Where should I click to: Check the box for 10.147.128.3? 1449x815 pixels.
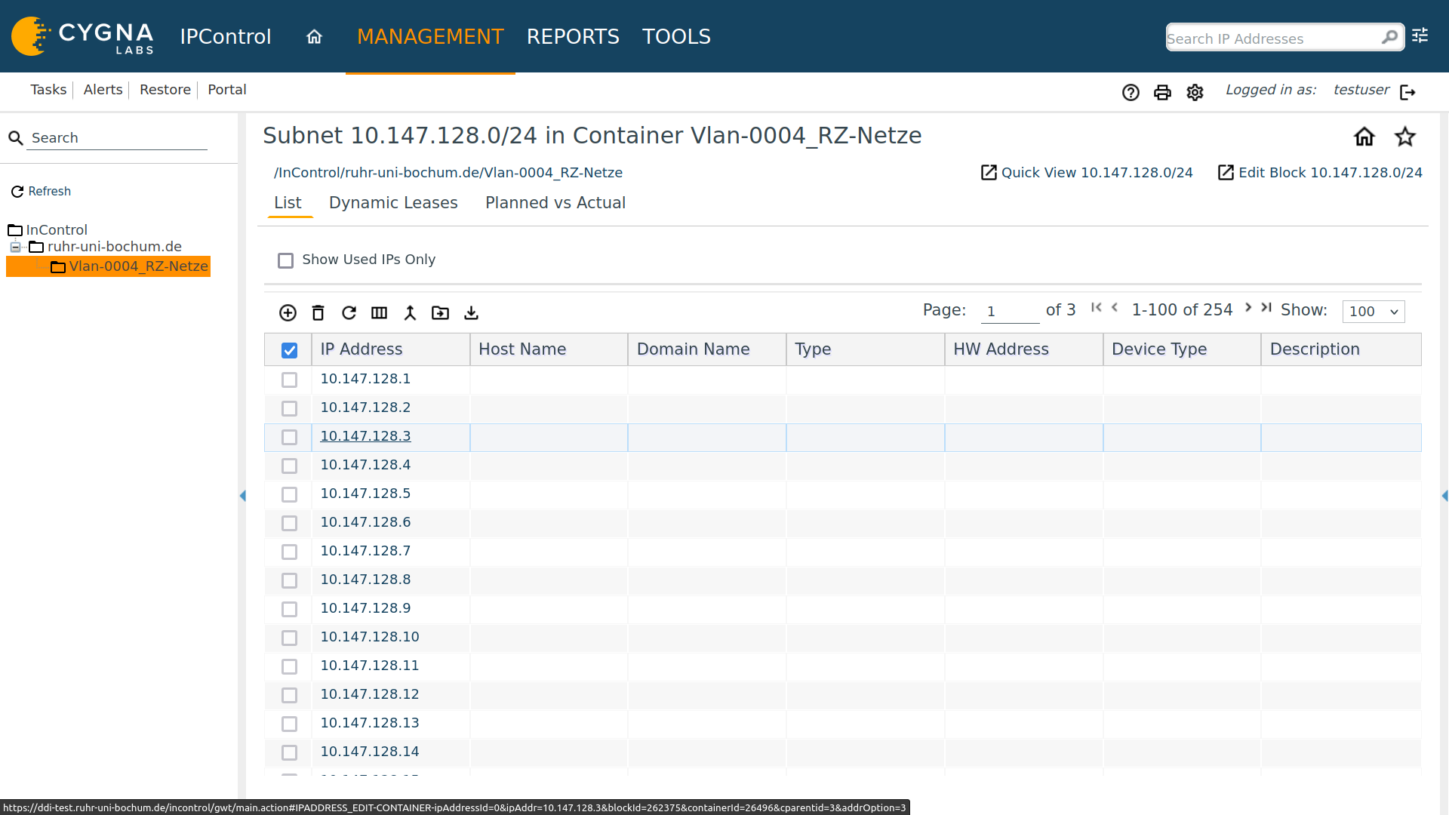tap(289, 437)
